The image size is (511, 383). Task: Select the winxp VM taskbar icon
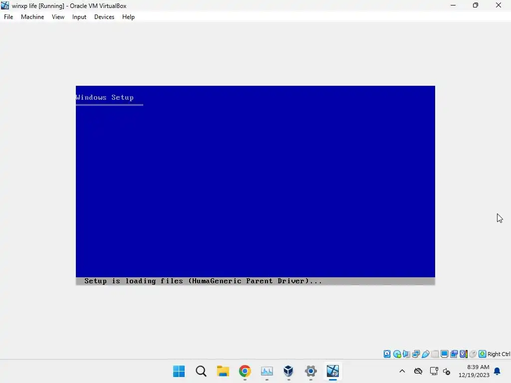pyautogui.click(x=333, y=371)
